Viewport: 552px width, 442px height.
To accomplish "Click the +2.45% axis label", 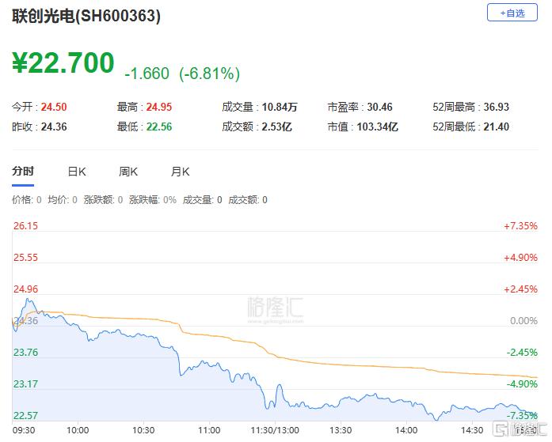I will pos(520,289).
